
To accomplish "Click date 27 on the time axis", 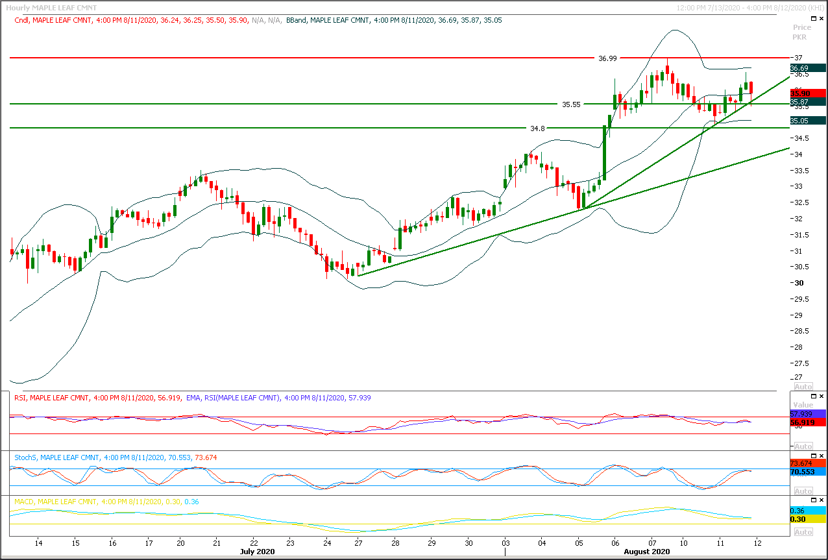I will [359, 542].
